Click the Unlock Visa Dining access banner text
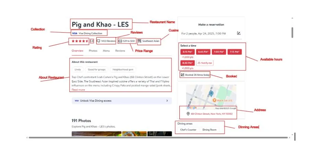 tap(96, 101)
